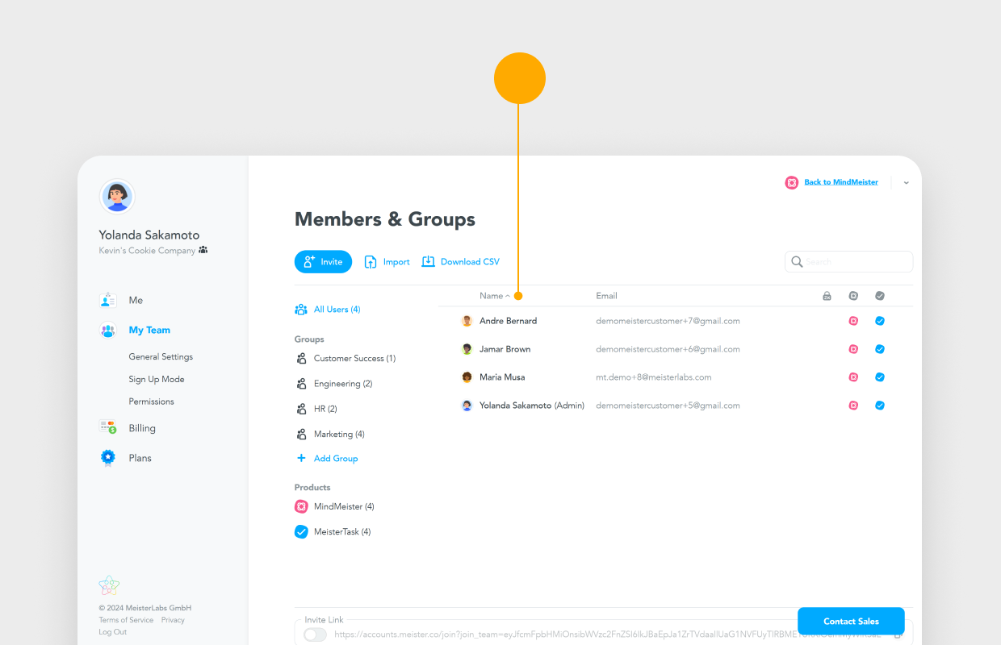1001x645 pixels.
Task: Sort members by the Name column
Action: tap(494, 296)
